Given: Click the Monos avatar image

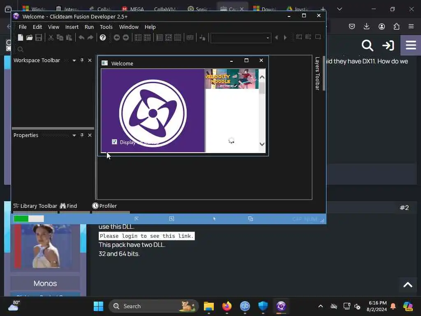Looking at the screenshot, I should pyautogui.click(x=45, y=246).
